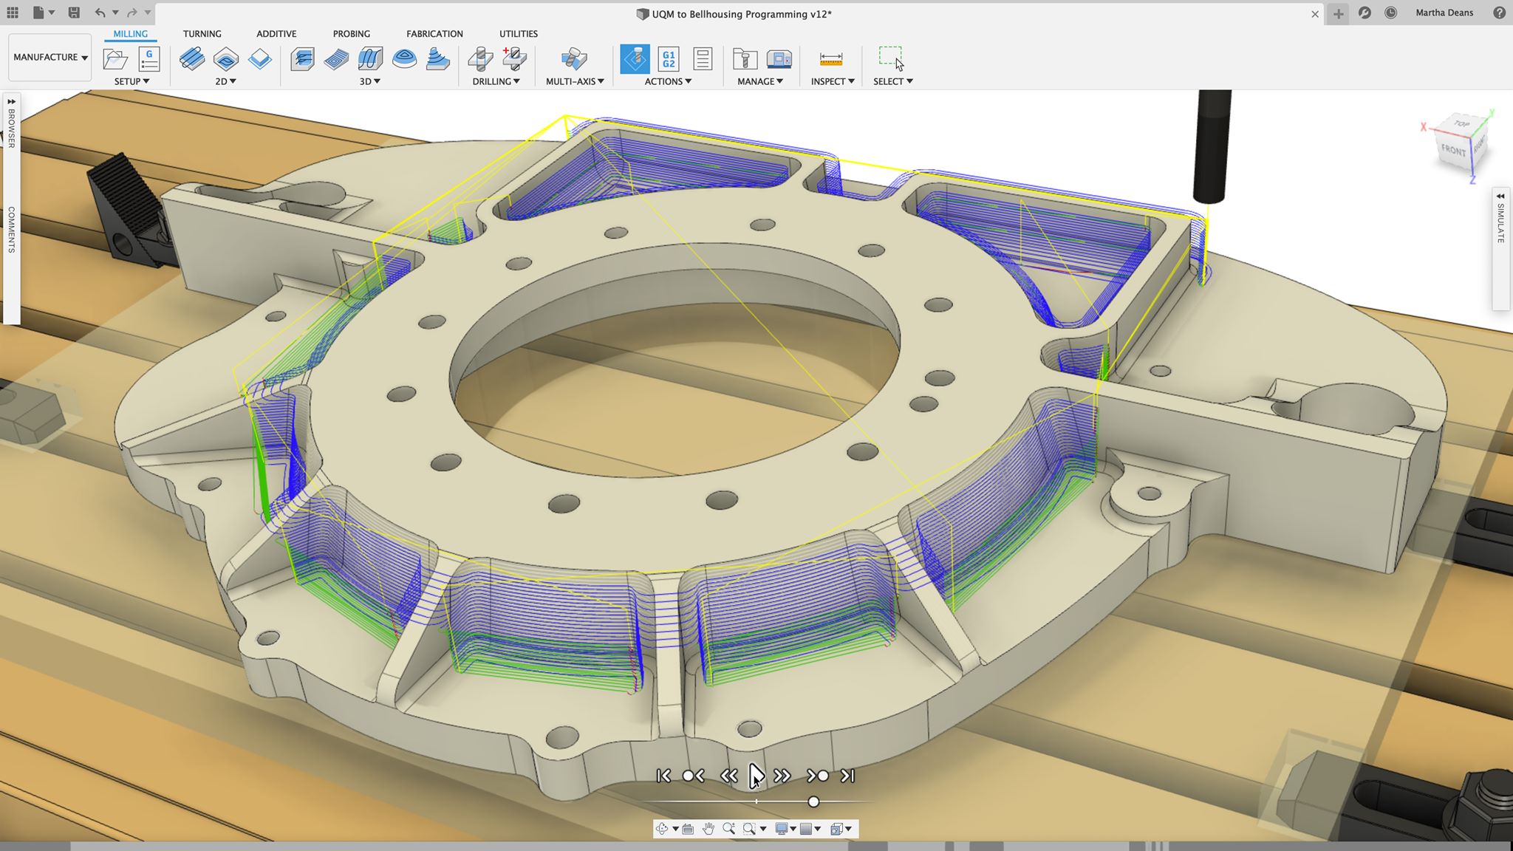This screenshot has height=851, width=1513.
Task: Switch to the TURNING tab
Action: point(202,34)
